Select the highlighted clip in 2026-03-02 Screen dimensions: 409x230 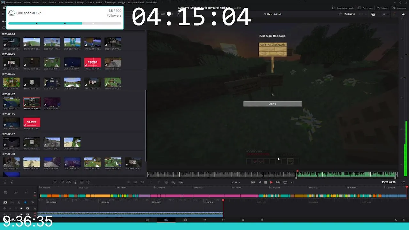(32, 103)
